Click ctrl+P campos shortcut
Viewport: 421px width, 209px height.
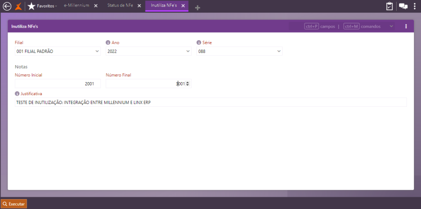[319, 27]
